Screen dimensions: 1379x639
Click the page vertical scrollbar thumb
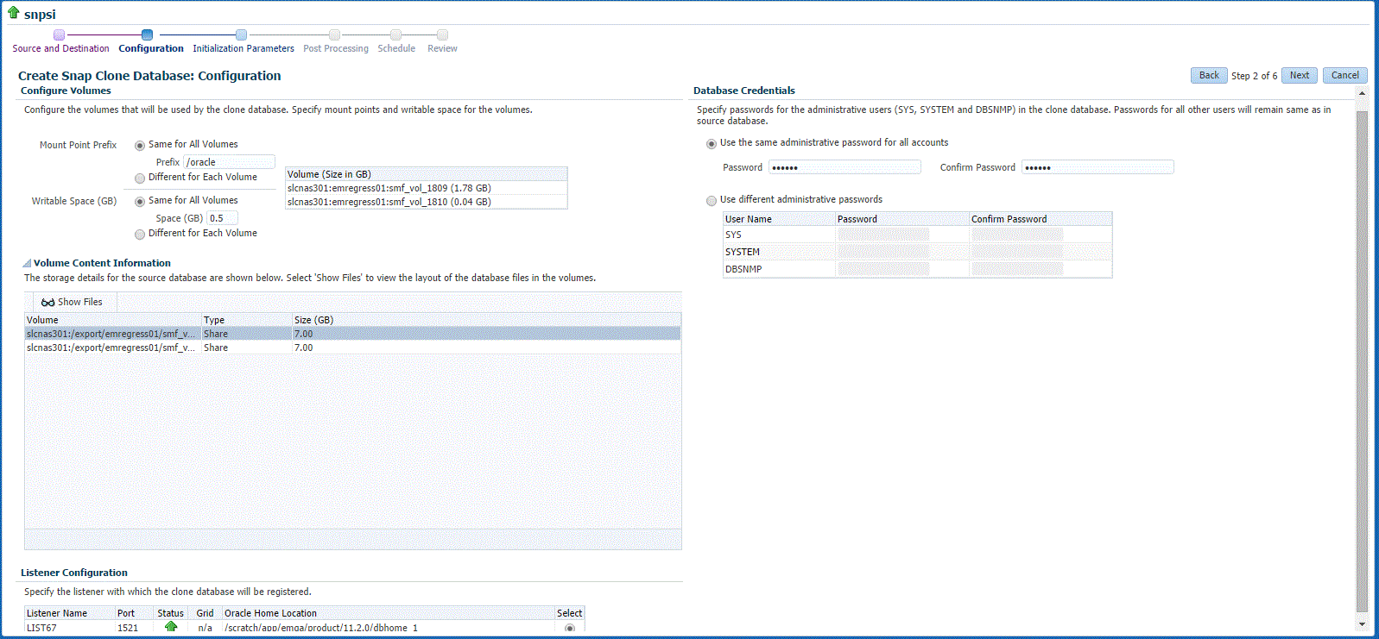coord(1362,362)
